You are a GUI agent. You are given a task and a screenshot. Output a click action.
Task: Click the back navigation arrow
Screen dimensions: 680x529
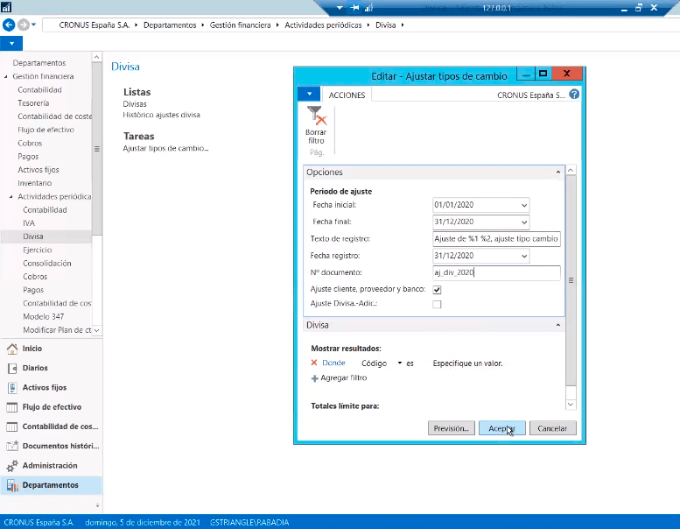[x=10, y=25]
